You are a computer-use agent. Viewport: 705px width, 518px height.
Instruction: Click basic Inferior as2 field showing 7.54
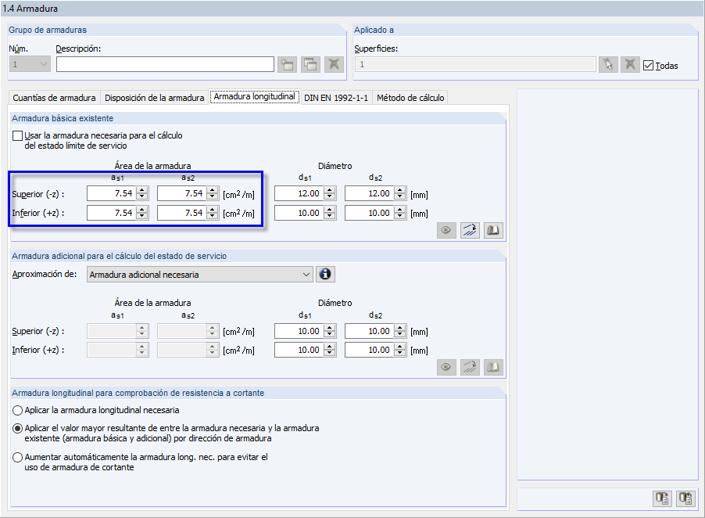(x=183, y=213)
